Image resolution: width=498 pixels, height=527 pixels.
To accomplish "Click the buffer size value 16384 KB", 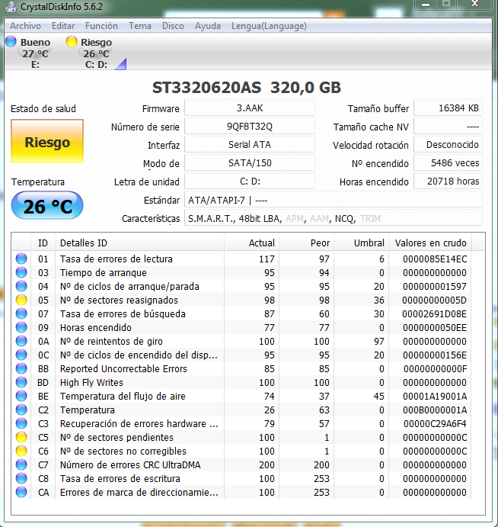I will tap(448, 108).
